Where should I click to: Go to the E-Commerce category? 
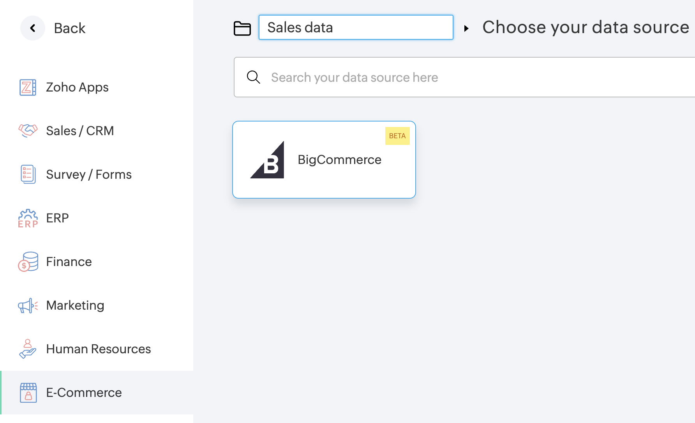[84, 393]
